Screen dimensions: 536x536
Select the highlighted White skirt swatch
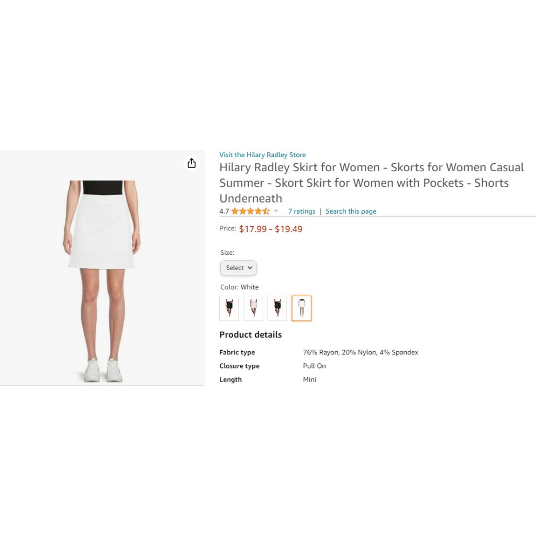click(301, 308)
